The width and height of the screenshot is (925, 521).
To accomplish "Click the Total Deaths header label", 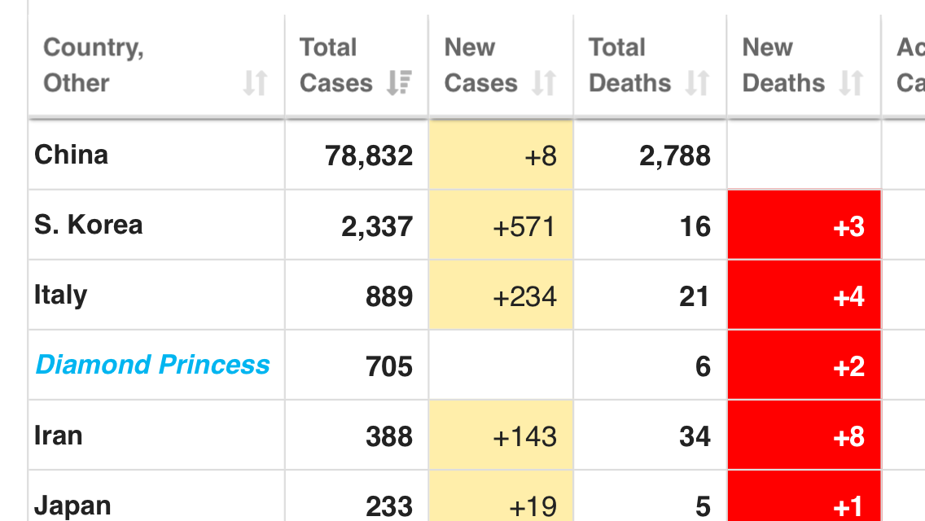I will pos(629,65).
